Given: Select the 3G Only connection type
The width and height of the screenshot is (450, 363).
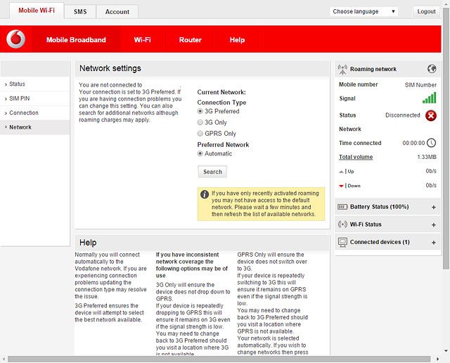Looking at the screenshot, I should (200, 122).
